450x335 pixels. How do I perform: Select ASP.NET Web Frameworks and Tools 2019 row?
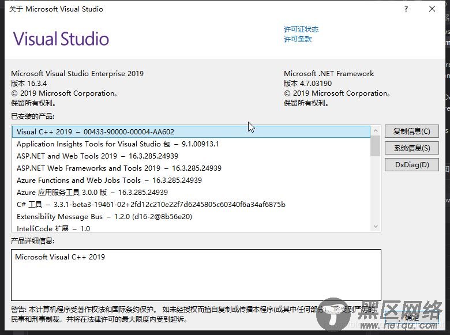tap(191, 168)
